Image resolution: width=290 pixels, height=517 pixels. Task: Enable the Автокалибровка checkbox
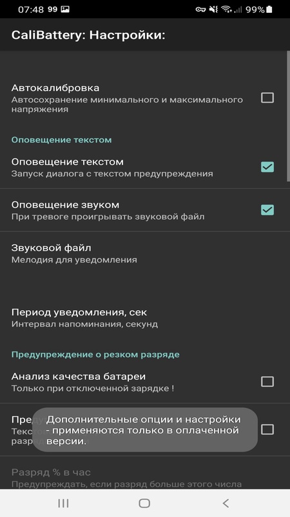[x=267, y=98]
